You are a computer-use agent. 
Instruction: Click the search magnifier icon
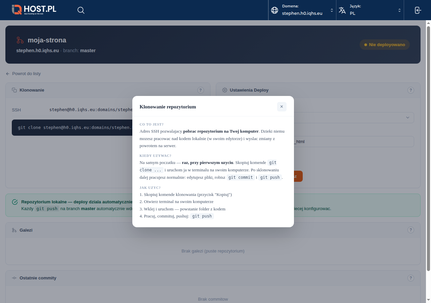tap(81, 10)
